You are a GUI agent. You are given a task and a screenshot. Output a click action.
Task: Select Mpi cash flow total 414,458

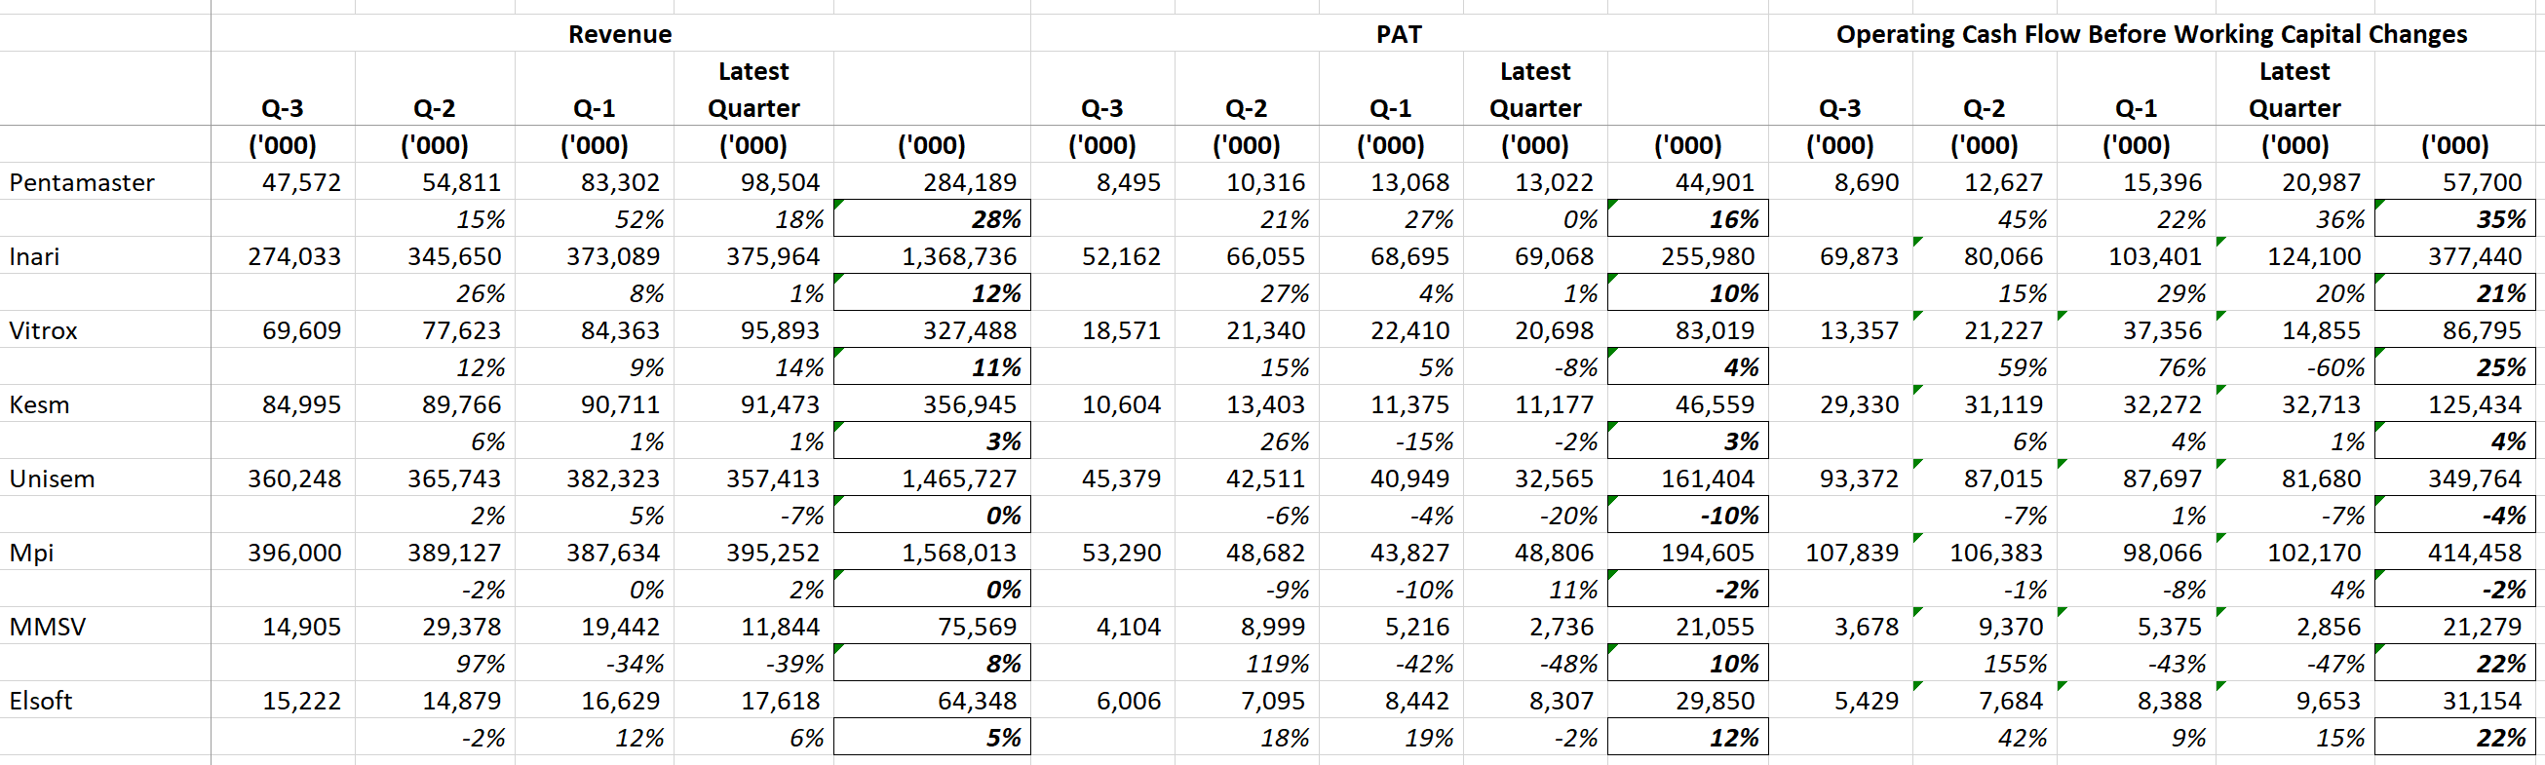(2475, 554)
